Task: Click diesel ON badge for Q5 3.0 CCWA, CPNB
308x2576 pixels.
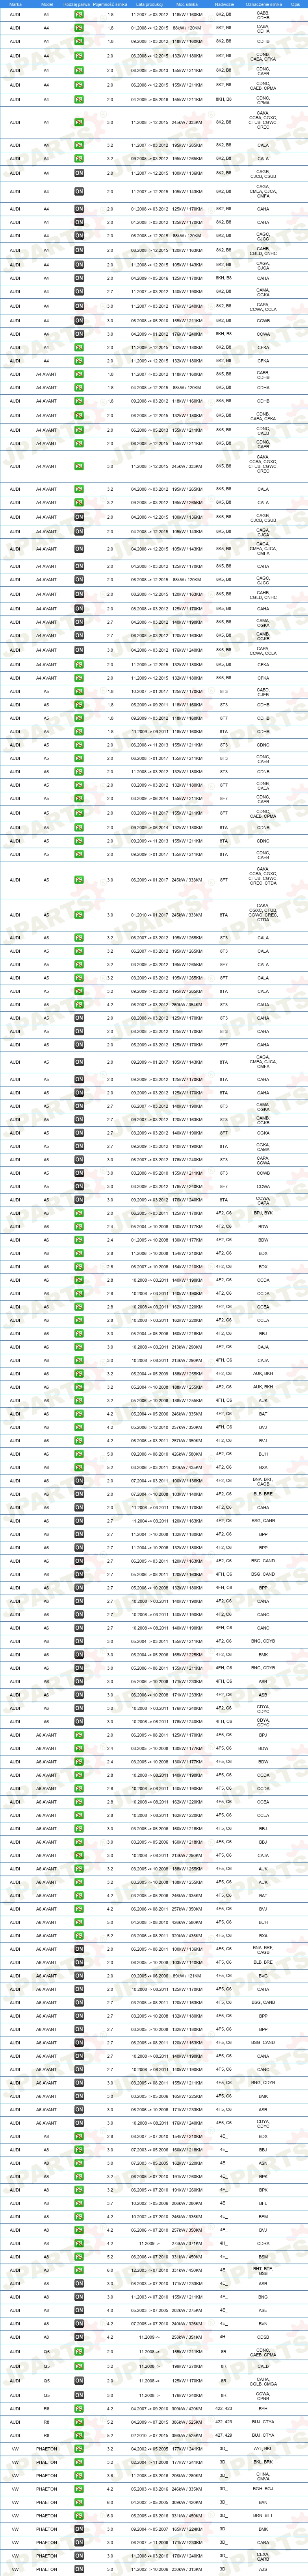Action: coord(79,2395)
